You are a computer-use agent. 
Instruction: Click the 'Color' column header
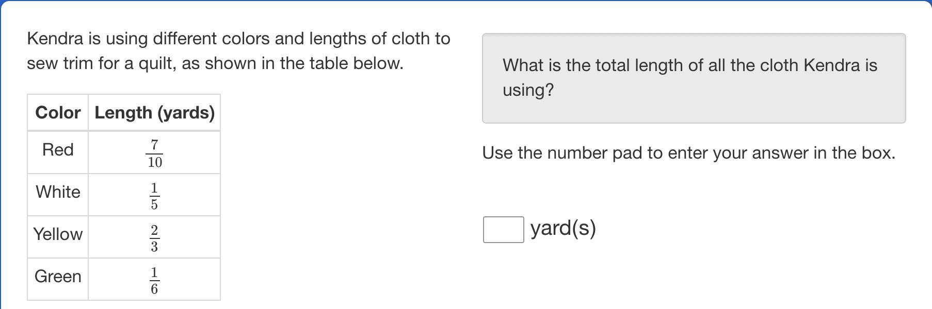pyautogui.click(x=58, y=113)
